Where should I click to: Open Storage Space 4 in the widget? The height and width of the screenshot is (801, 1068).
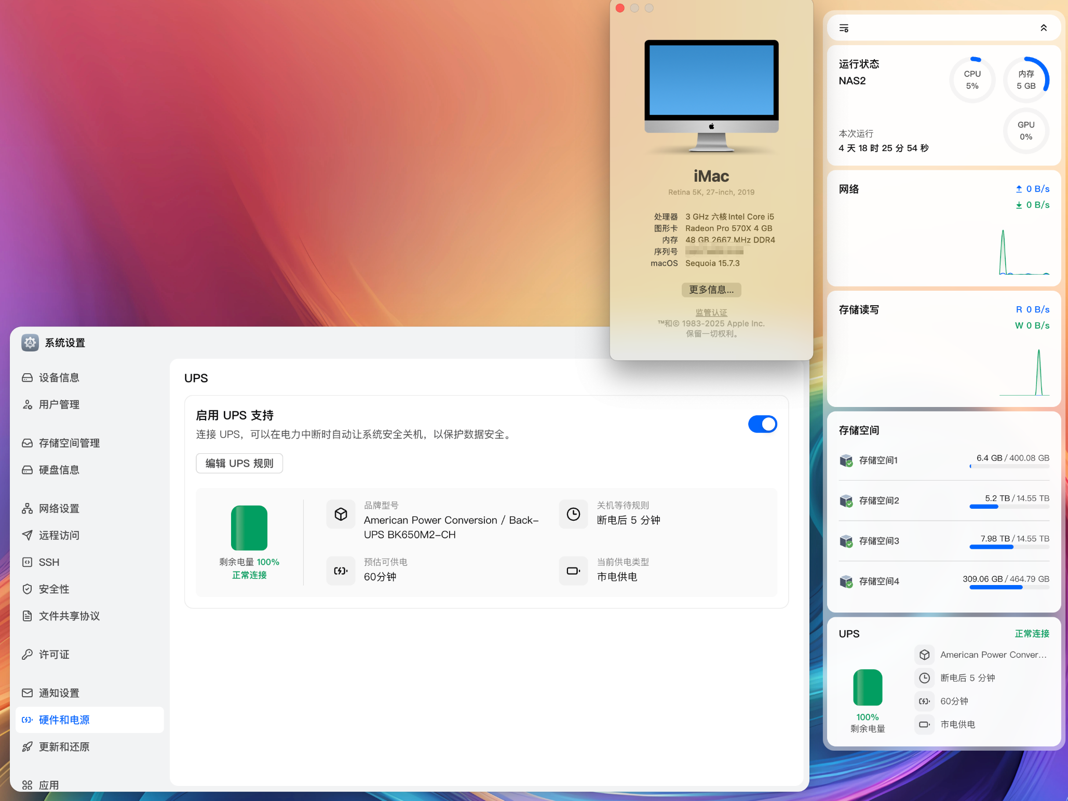coord(878,581)
